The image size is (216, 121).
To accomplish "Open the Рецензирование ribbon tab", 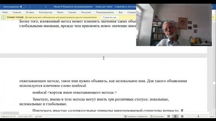I will pos(105,12).
